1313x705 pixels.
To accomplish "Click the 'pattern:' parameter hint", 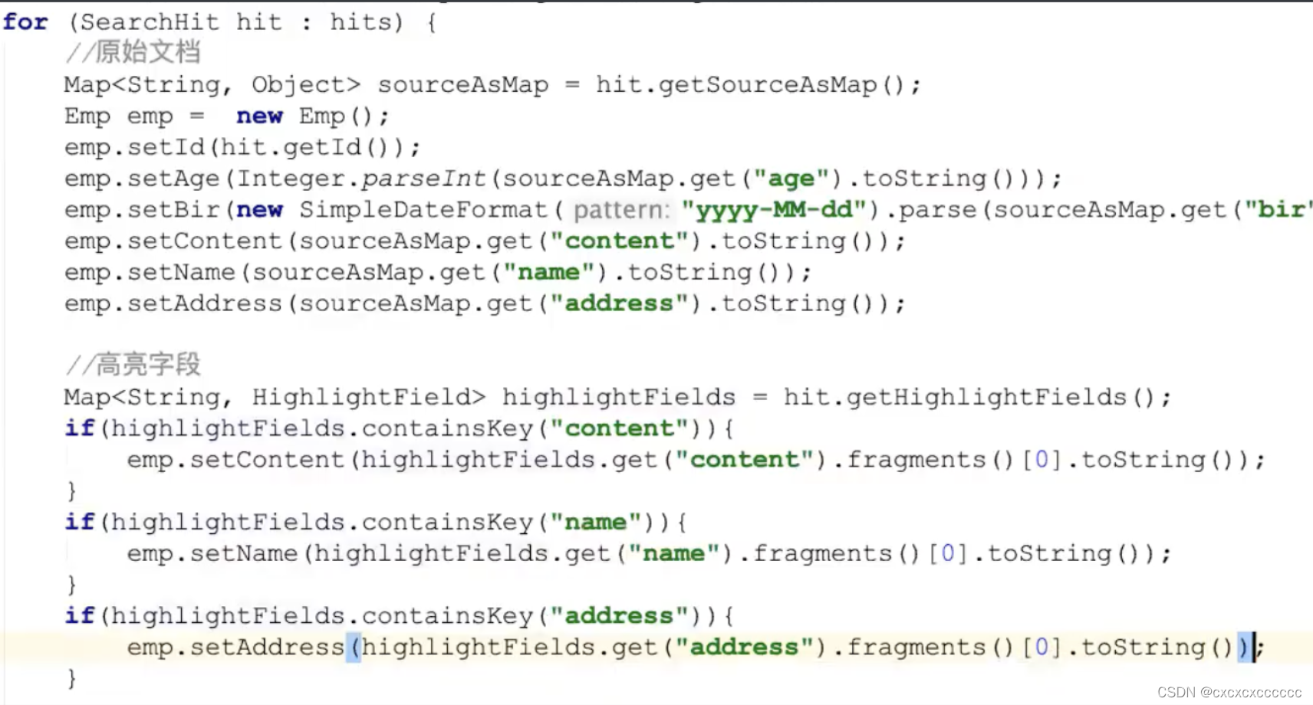I will [x=621, y=210].
